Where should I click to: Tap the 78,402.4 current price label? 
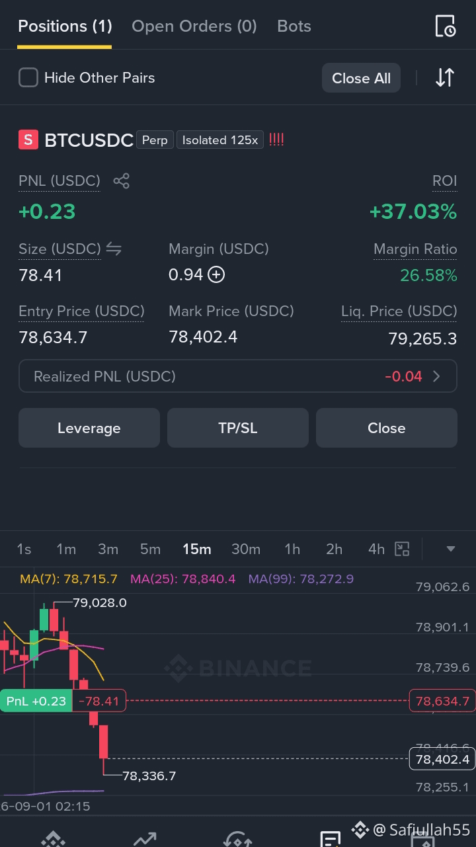pos(442,759)
